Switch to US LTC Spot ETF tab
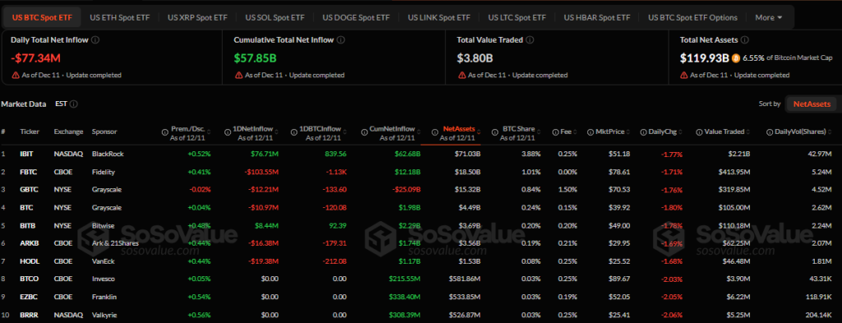Viewport: 842px width, 323px height. point(517,17)
